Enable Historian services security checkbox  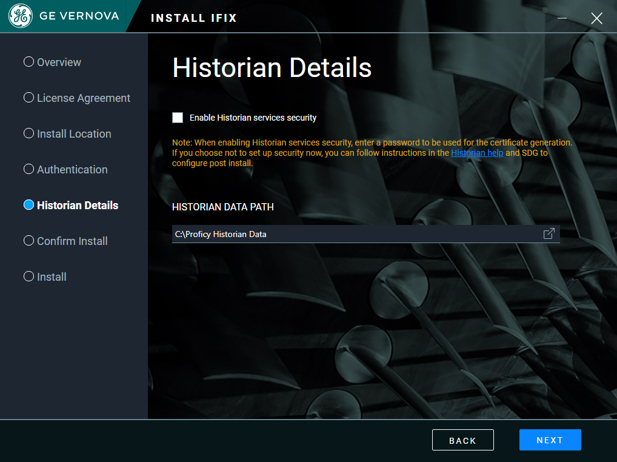(x=178, y=118)
